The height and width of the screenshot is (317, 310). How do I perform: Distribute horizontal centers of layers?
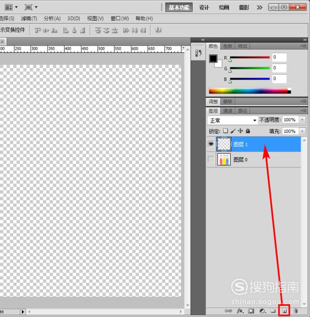tap(134, 30)
